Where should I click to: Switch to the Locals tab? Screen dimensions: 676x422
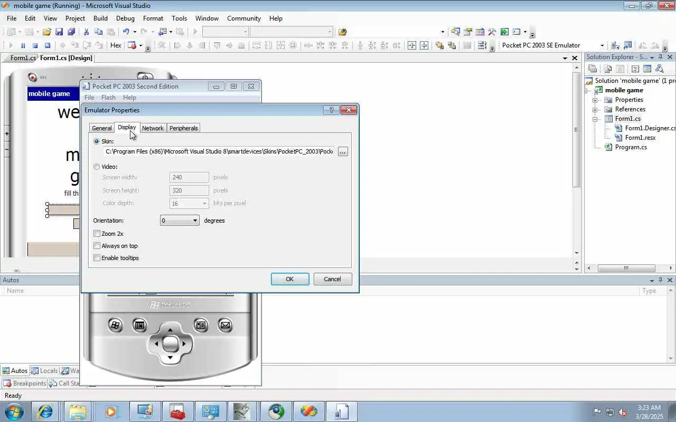[44, 371]
